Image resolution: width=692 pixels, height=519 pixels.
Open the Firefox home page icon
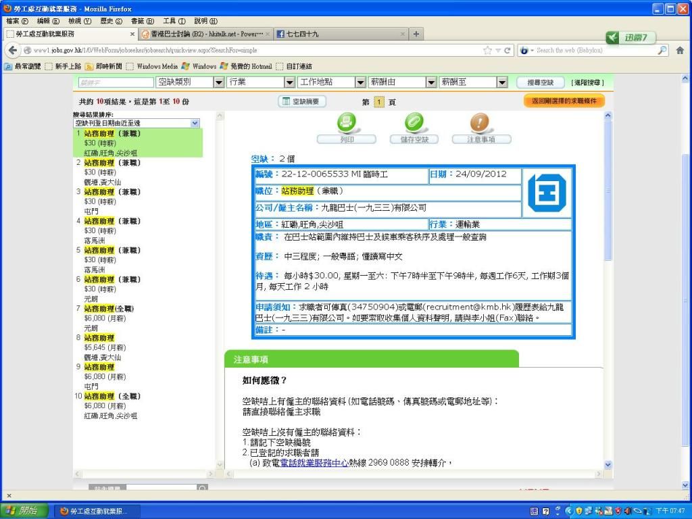pos(680,50)
